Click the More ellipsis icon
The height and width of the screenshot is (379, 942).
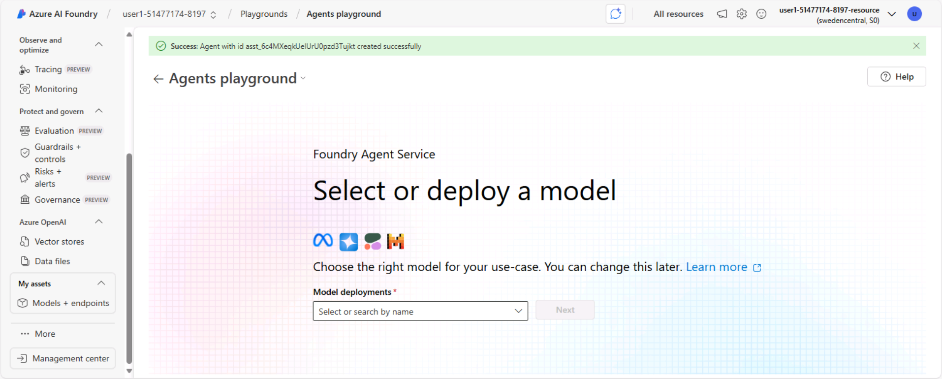coord(25,334)
